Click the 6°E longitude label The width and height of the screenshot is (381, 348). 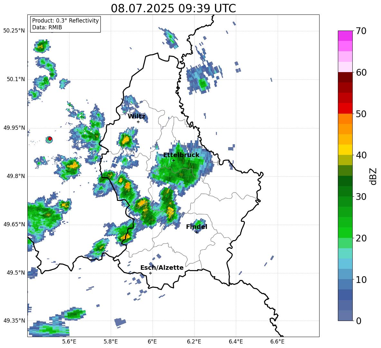(x=152, y=342)
